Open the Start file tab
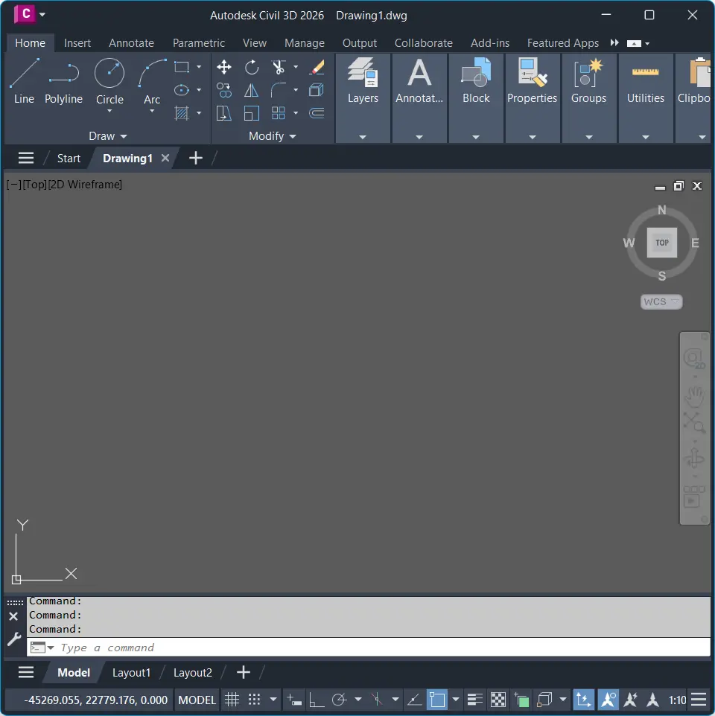Image resolution: width=715 pixels, height=716 pixels. [69, 158]
